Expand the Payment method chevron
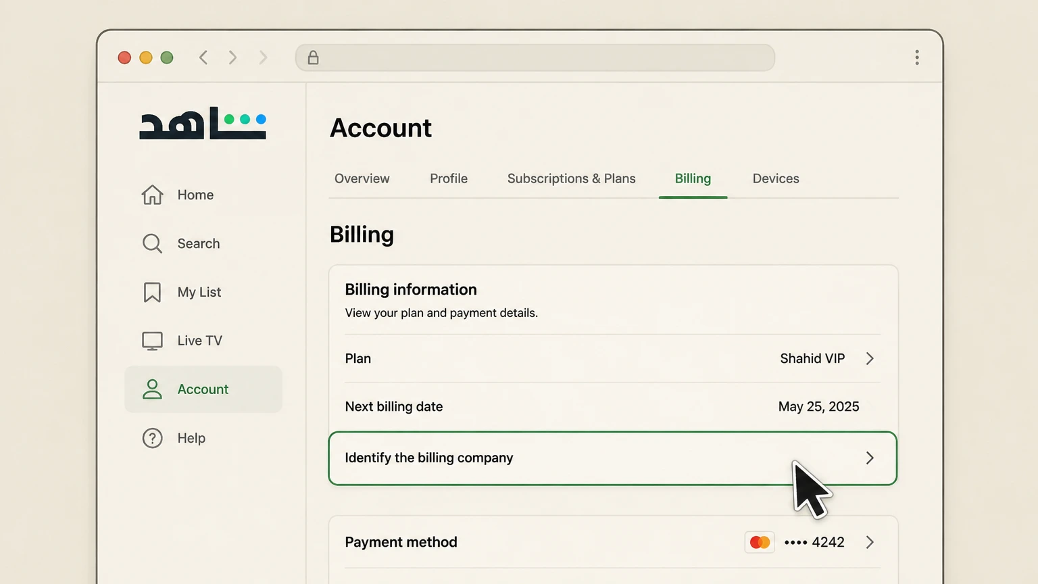This screenshot has height=584, width=1038. 870,542
